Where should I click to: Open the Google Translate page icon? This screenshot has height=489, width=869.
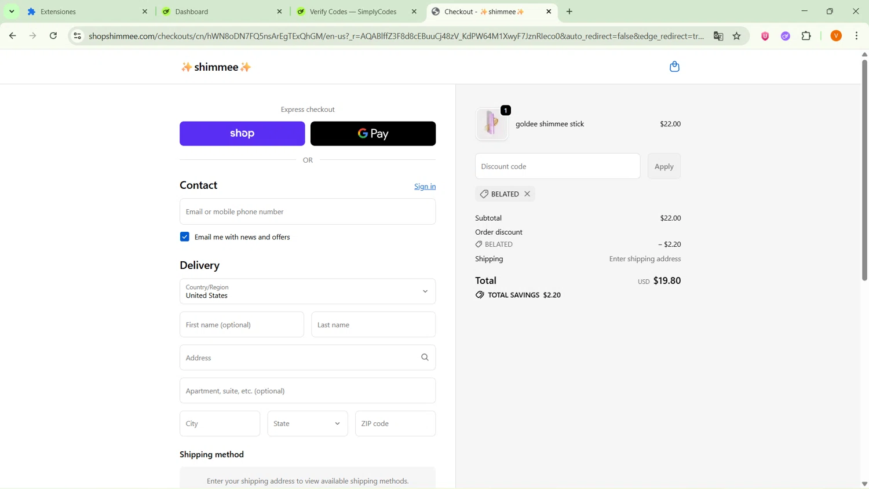718,36
